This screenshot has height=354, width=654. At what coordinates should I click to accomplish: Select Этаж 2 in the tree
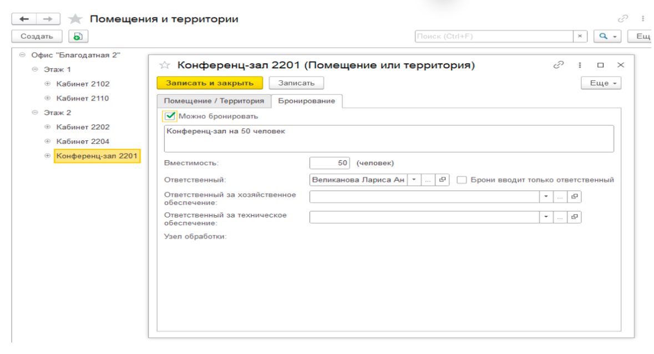point(57,113)
